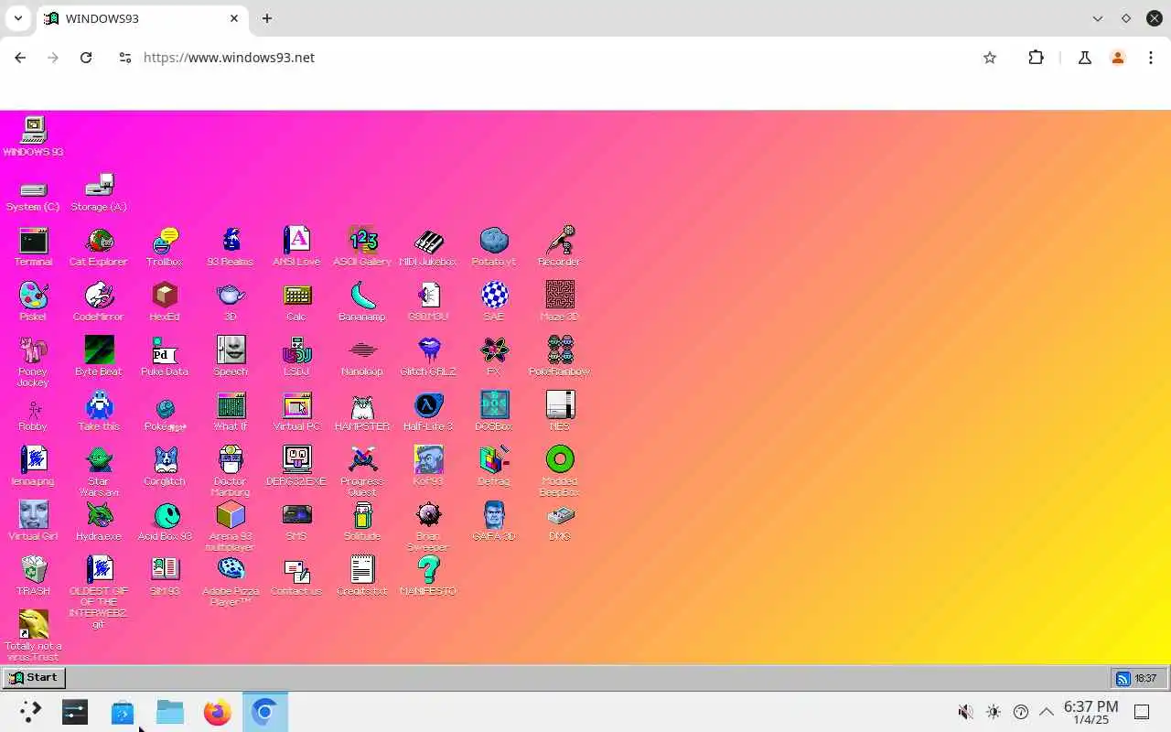Open Storage (A:) drive
Screen dimensions: 1171x732
(x=99, y=192)
